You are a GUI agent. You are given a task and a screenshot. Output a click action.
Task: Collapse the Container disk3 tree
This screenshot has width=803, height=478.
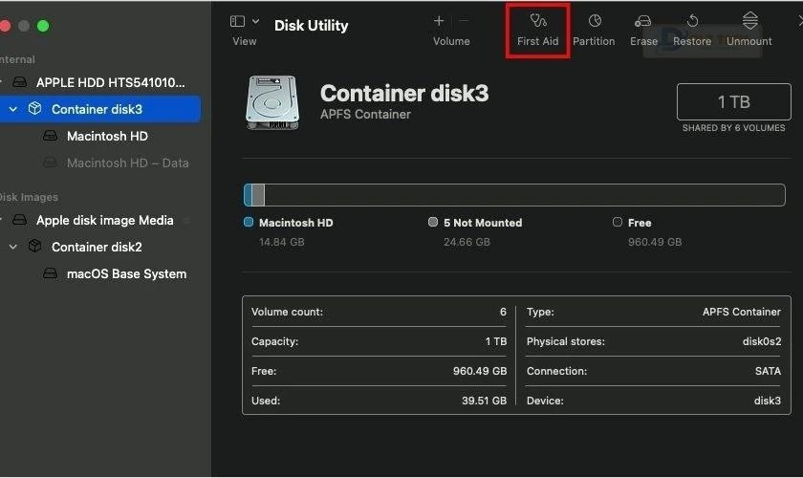pyautogui.click(x=13, y=109)
